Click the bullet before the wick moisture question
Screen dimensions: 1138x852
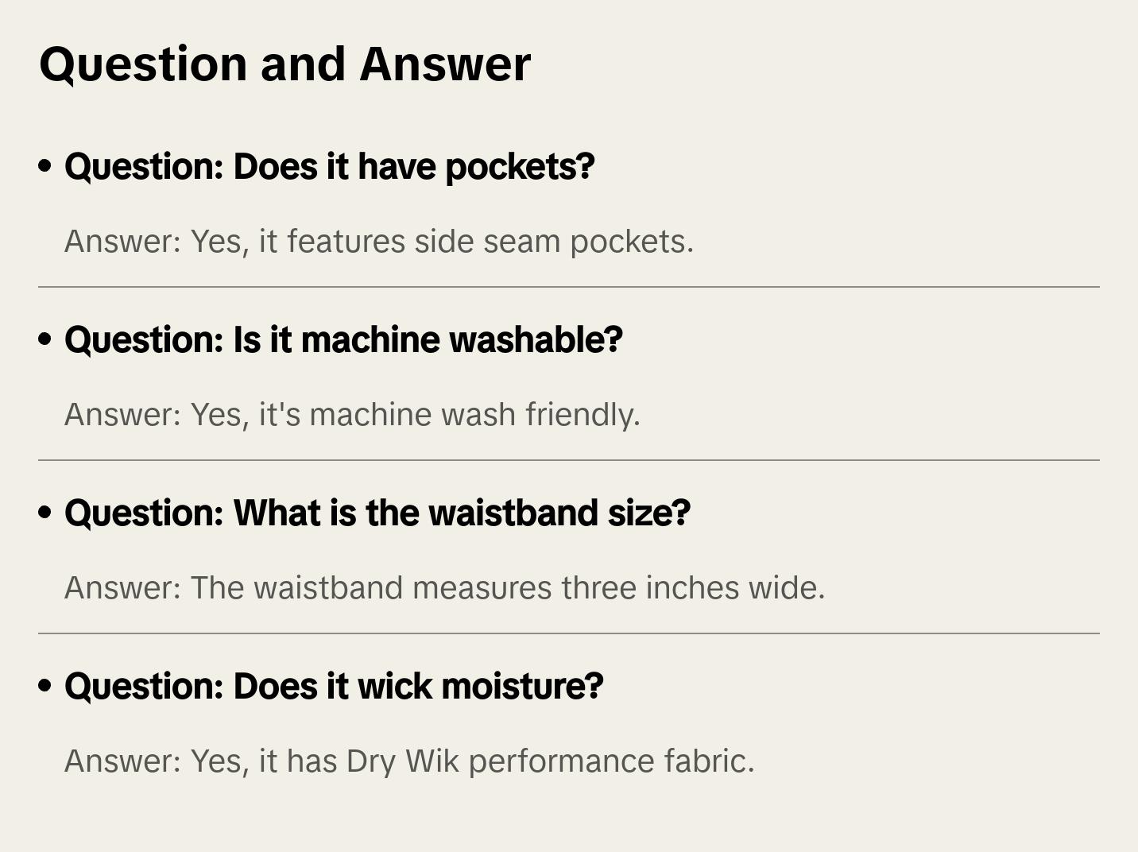[45, 686]
